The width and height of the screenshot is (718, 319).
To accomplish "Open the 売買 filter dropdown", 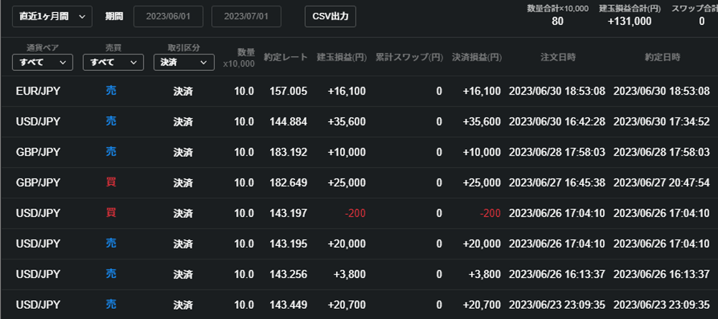I will (x=113, y=62).
